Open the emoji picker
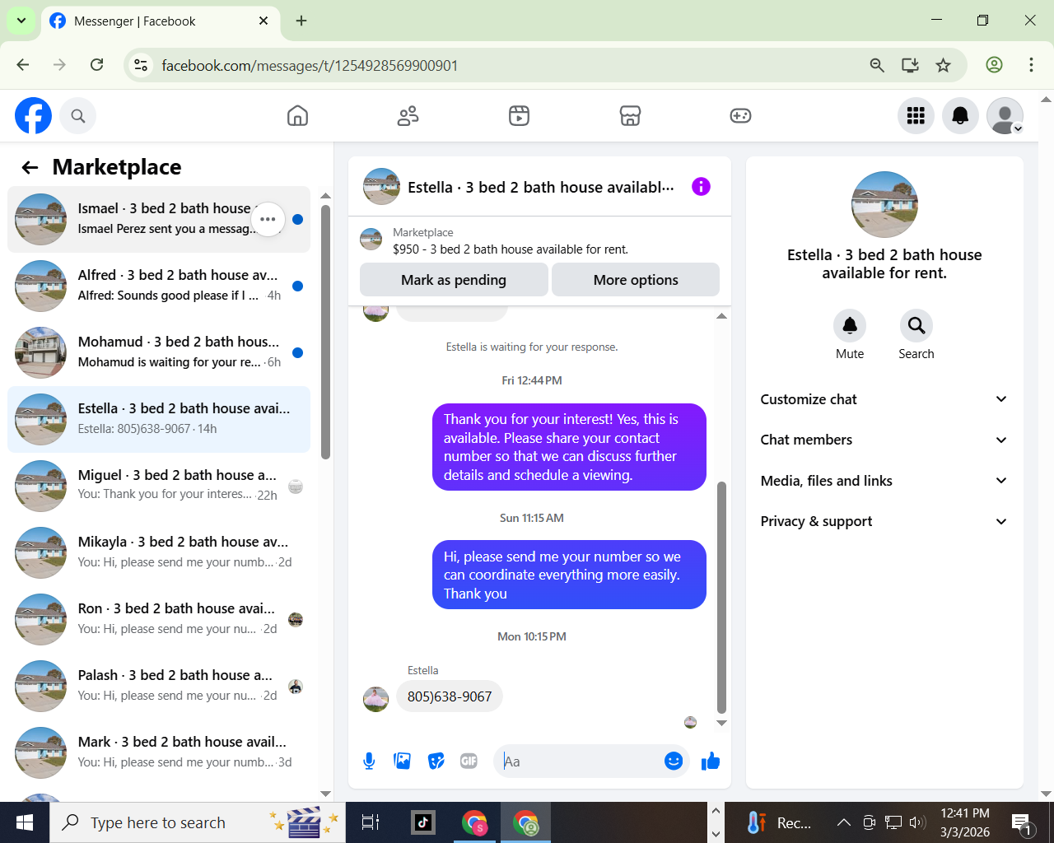 point(674,761)
